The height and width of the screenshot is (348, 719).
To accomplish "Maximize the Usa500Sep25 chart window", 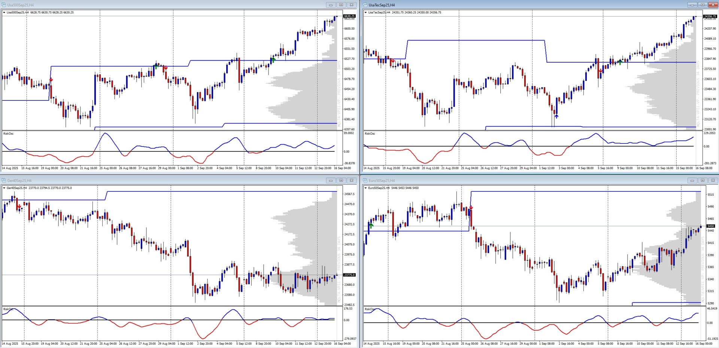I will (x=341, y=5).
